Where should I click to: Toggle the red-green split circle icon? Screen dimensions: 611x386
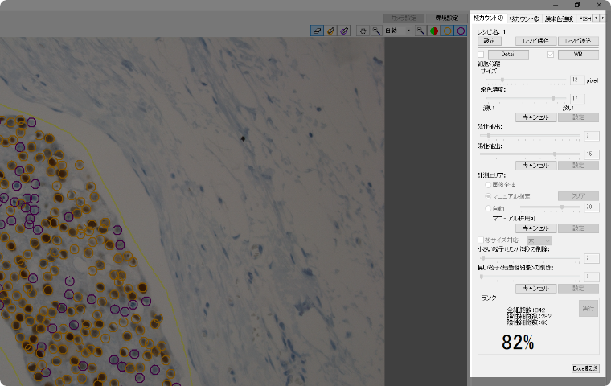tap(433, 31)
